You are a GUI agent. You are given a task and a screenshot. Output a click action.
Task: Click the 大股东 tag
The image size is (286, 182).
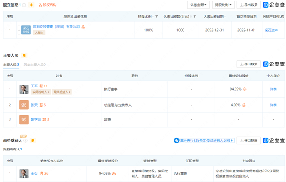pos(39,32)
